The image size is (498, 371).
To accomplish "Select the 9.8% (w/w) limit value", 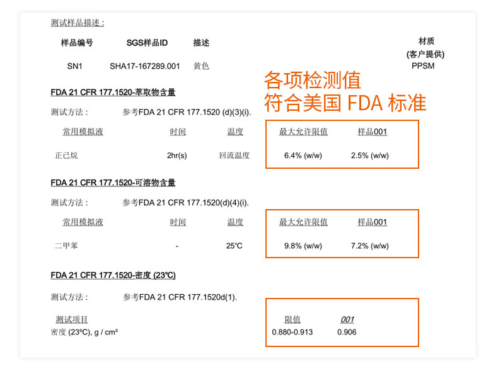I will 303,246.
